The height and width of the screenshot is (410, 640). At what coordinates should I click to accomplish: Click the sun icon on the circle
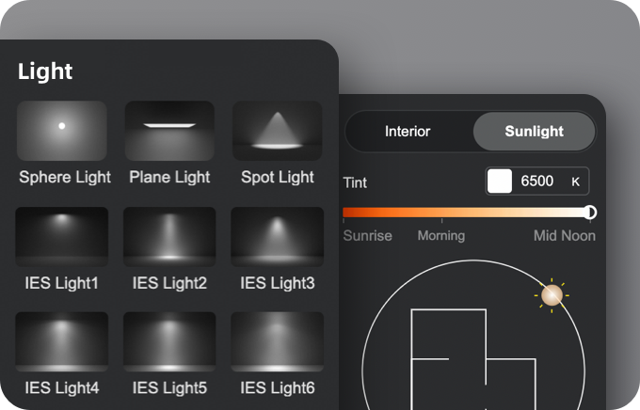(x=552, y=295)
